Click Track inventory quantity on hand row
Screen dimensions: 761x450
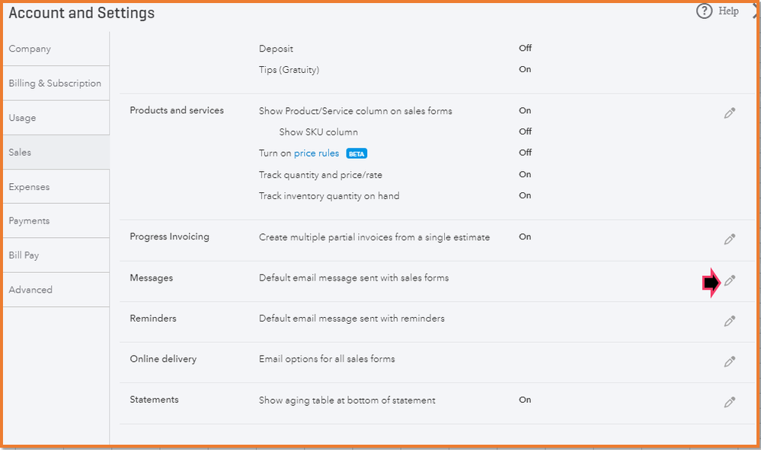coord(329,196)
